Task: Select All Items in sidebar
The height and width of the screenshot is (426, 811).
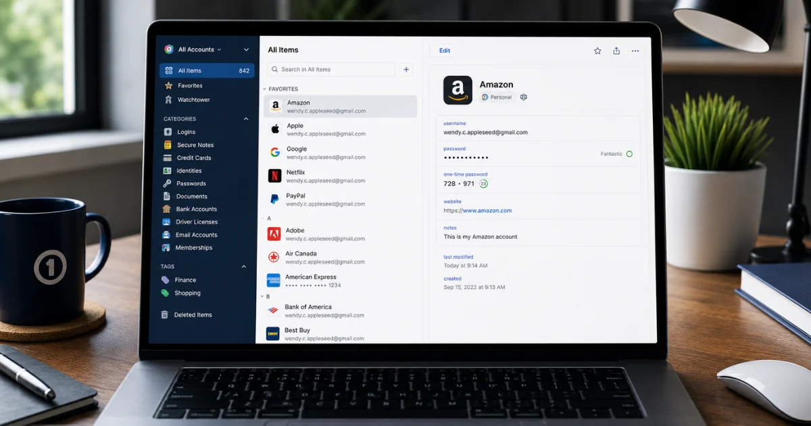Action: pyautogui.click(x=207, y=70)
